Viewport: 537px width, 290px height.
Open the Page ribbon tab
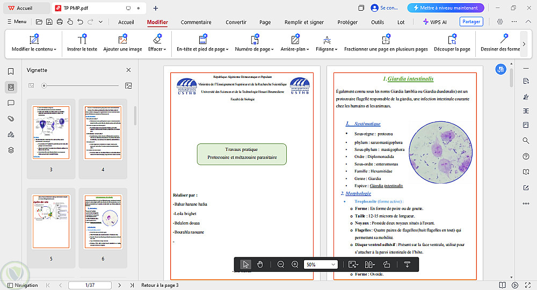265,22
